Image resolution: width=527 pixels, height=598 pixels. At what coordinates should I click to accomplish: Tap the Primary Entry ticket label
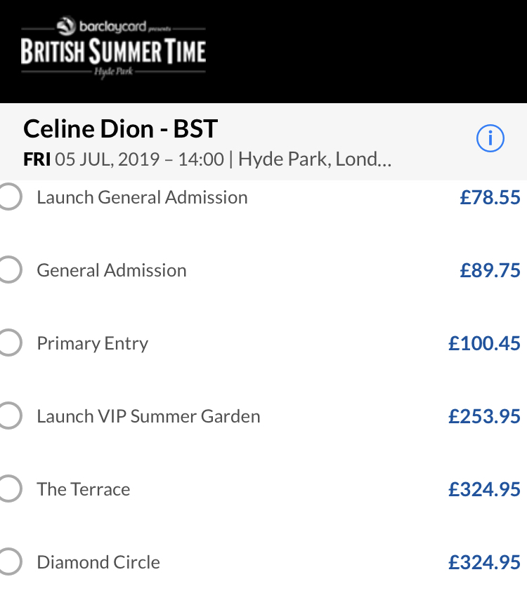click(x=93, y=343)
